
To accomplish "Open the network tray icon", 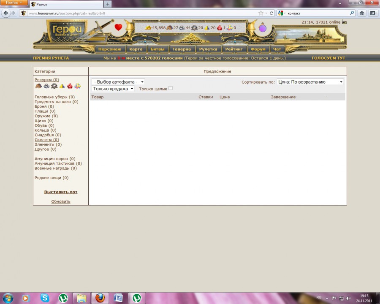I will coord(341,298).
